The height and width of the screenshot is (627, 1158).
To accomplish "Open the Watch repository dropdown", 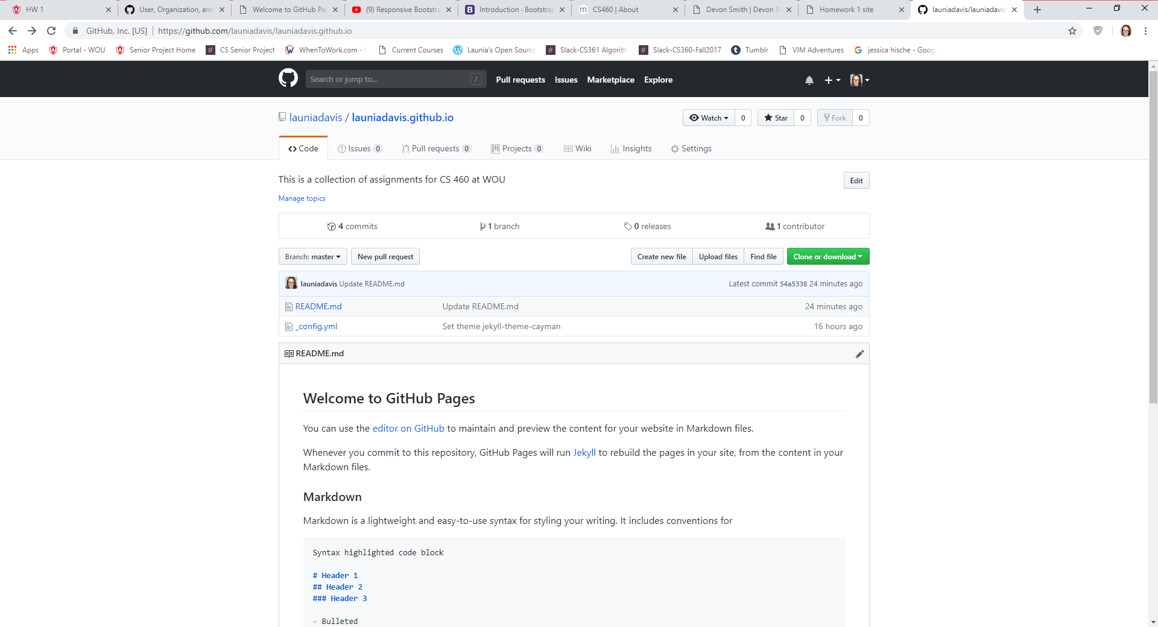I will (709, 118).
